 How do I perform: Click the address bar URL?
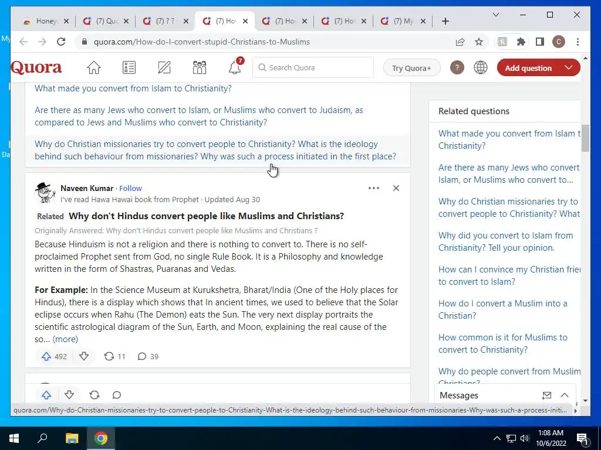coord(202,42)
